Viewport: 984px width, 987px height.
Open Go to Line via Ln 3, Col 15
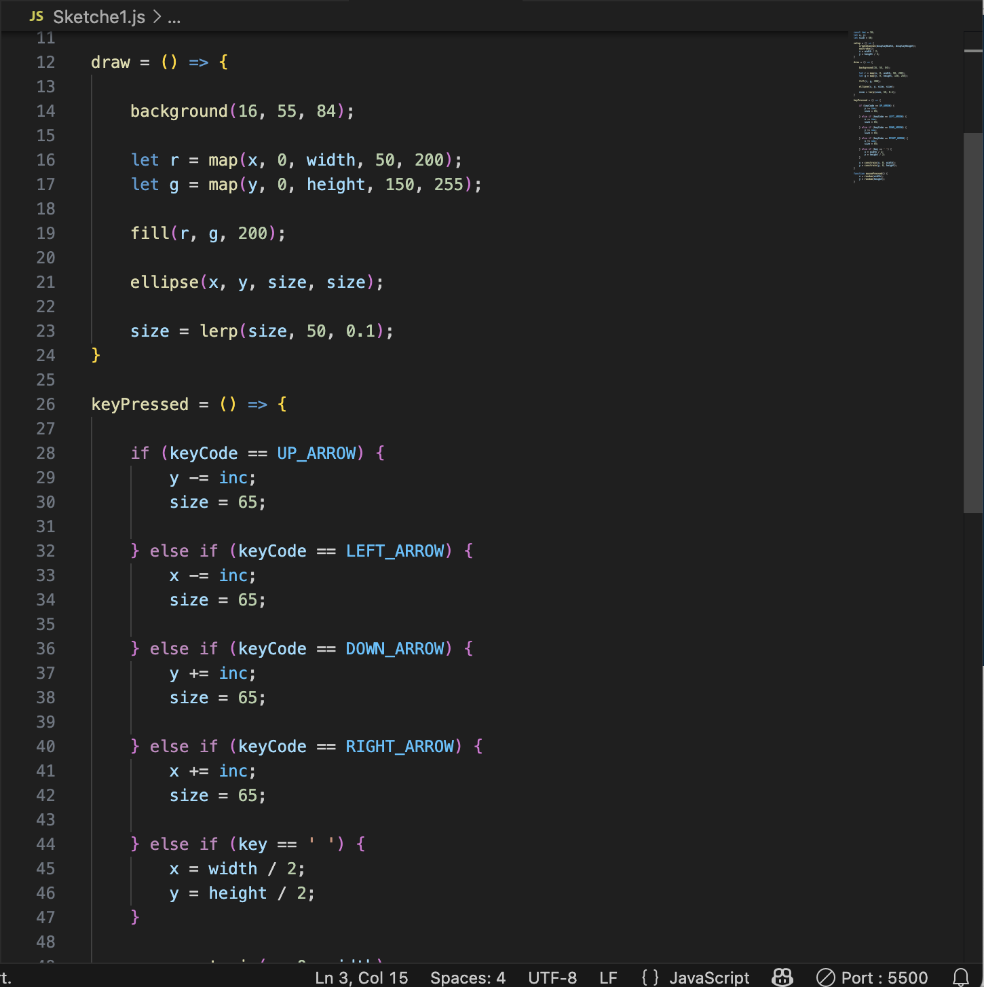pos(362,977)
